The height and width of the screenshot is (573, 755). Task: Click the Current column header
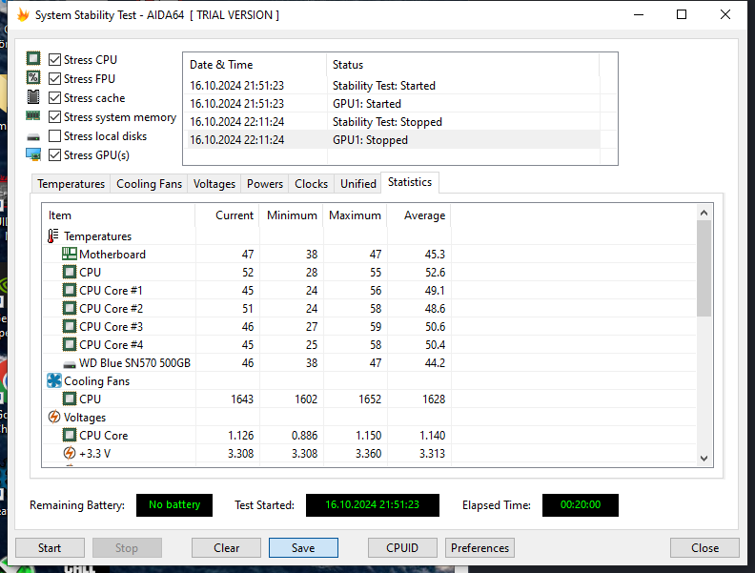(227, 215)
